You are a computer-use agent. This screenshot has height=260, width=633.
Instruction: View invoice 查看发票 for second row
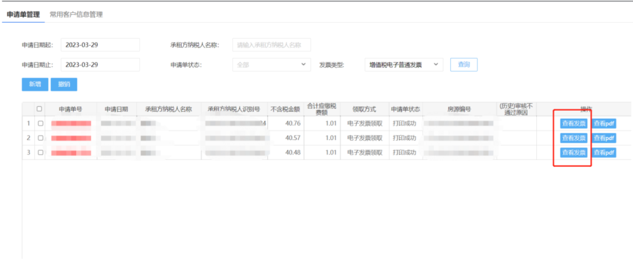(574, 138)
